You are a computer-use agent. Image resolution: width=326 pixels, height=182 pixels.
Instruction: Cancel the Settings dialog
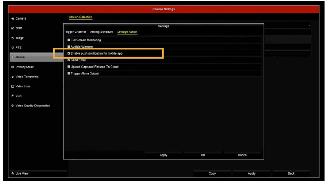[242, 155]
